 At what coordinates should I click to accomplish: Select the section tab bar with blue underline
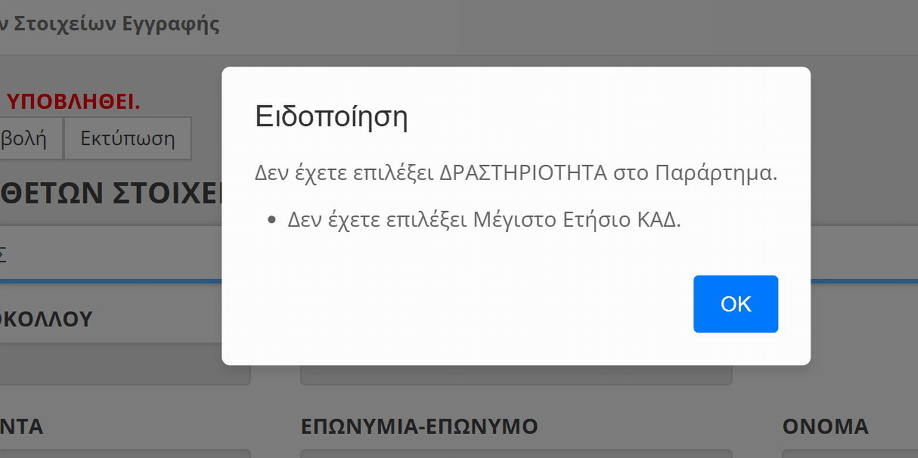pyautogui.click(x=110, y=254)
